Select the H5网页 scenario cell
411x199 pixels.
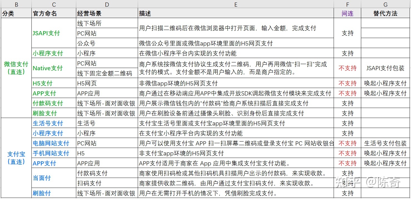point(107,83)
